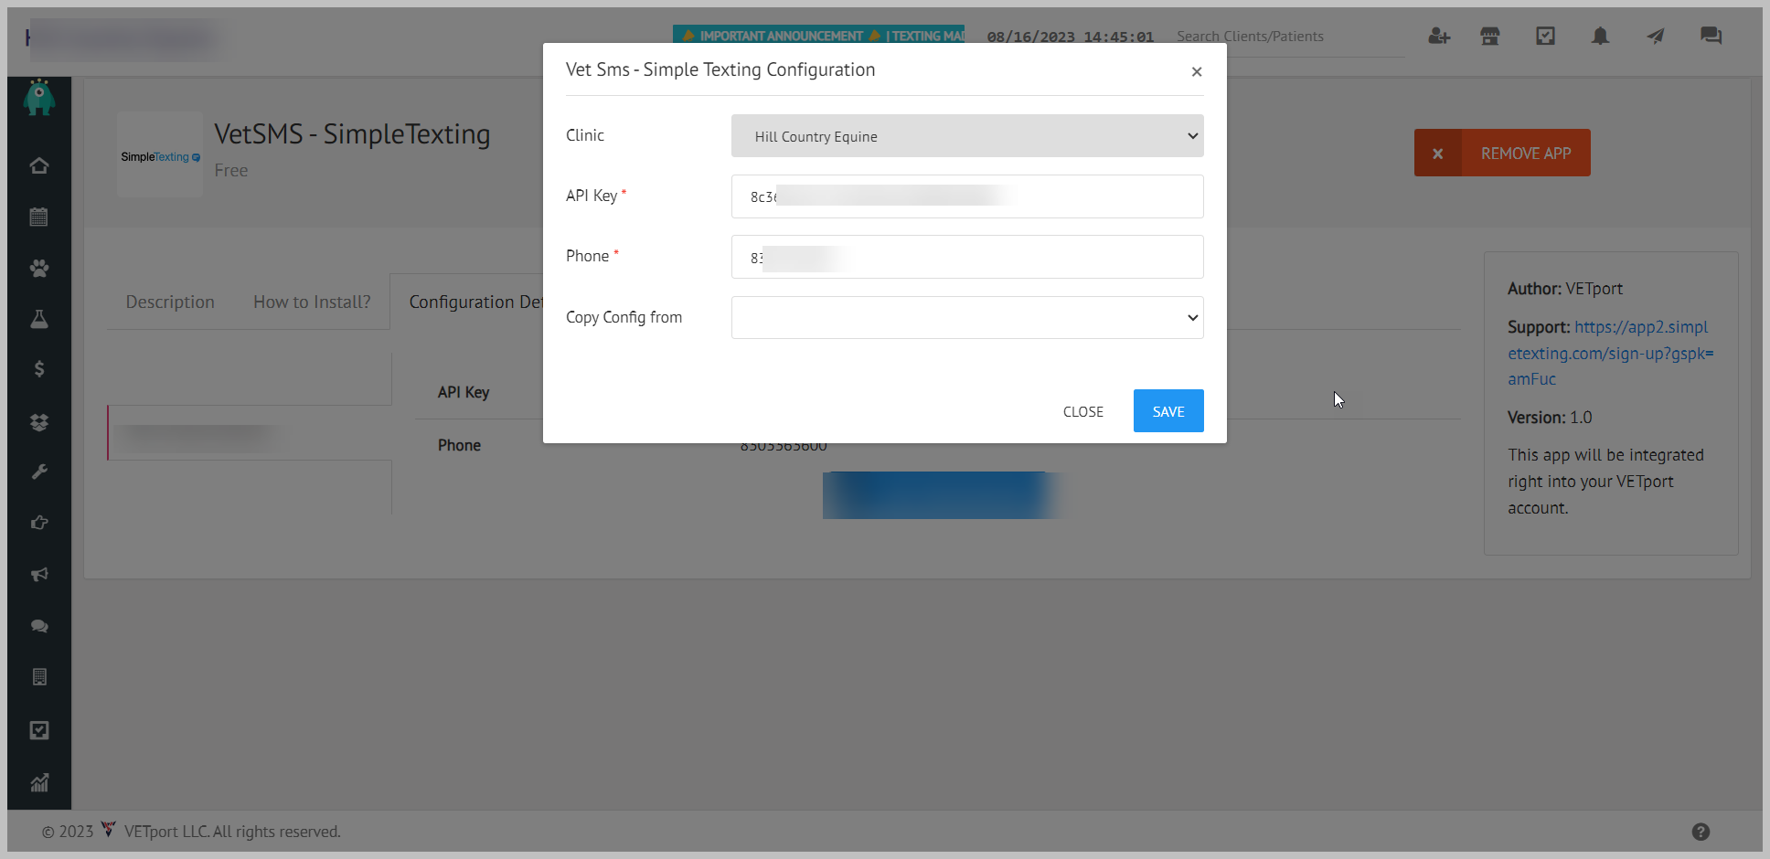
Task: Click the SAVE button
Action: click(1168, 411)
